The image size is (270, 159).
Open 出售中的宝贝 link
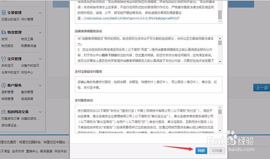[30, 66]
